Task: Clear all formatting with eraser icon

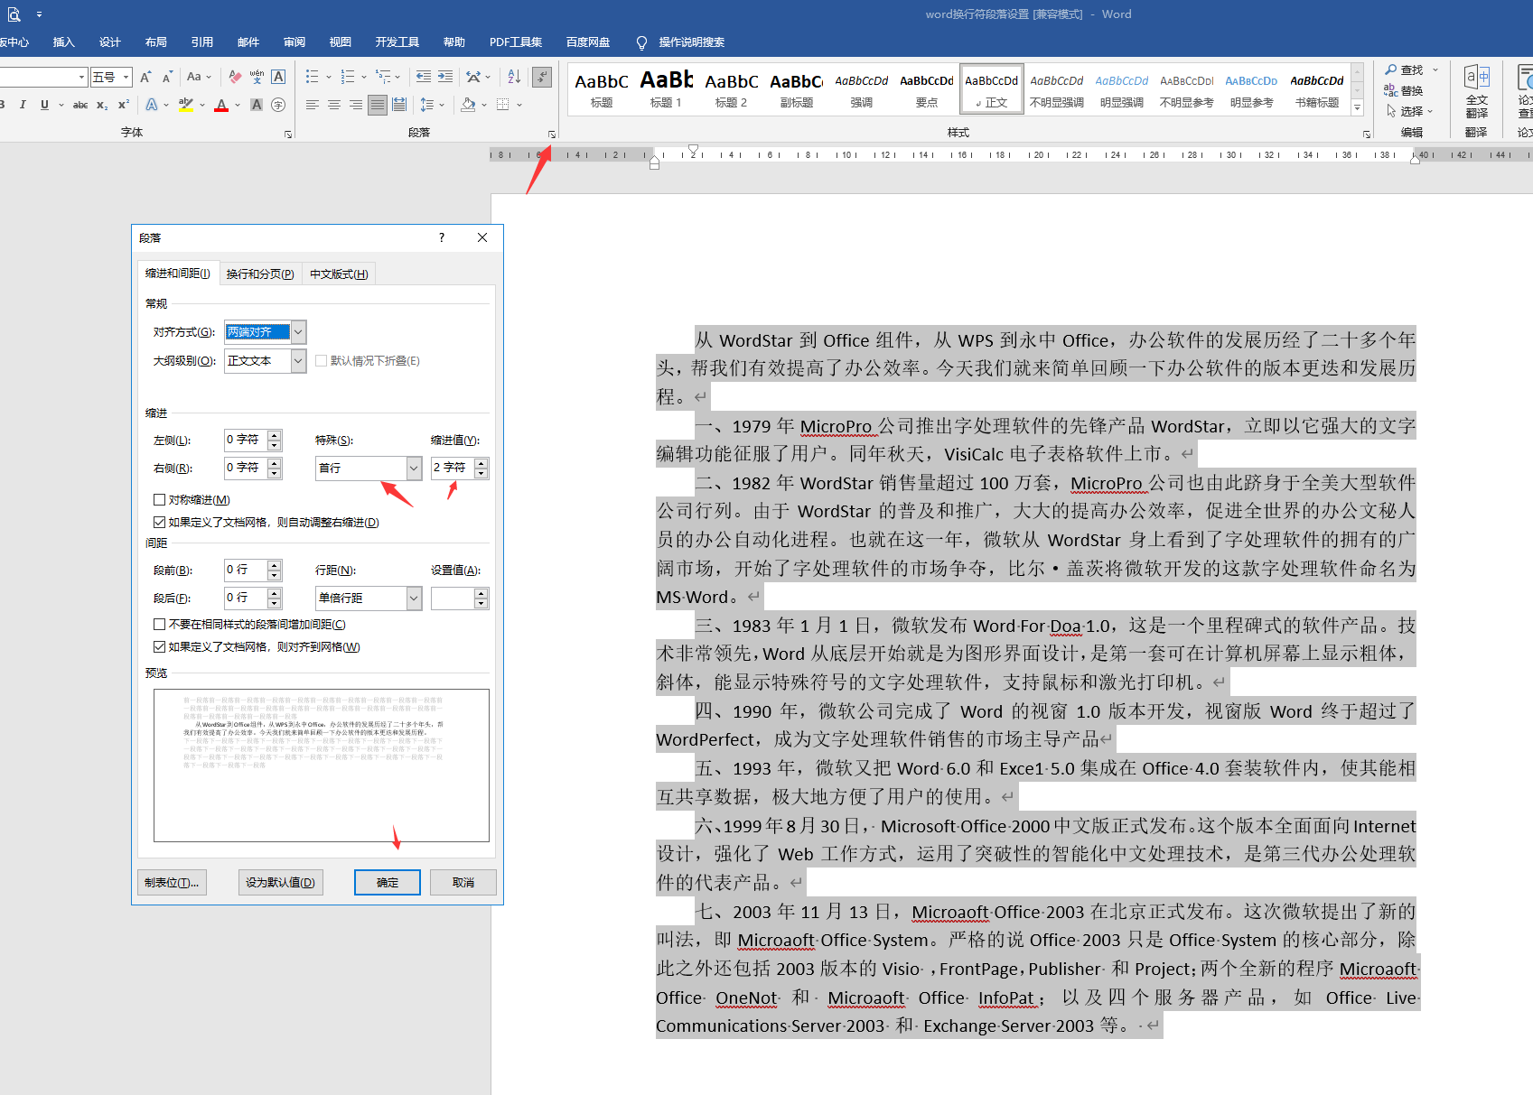Action: tap(235, 77)
